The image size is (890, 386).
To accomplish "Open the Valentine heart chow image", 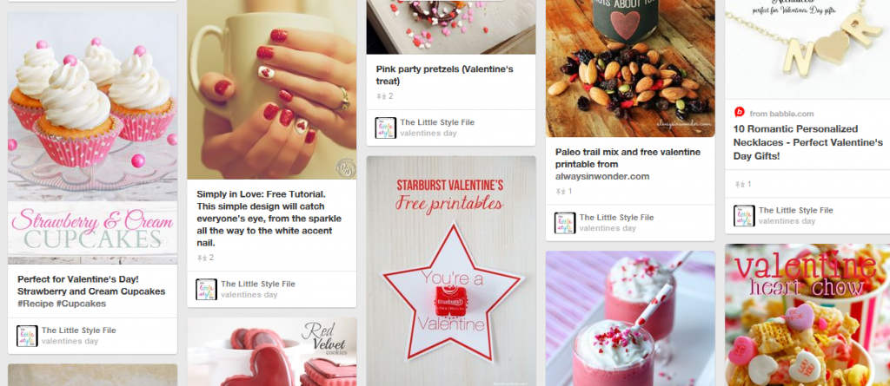I will (x=807, y=315).
